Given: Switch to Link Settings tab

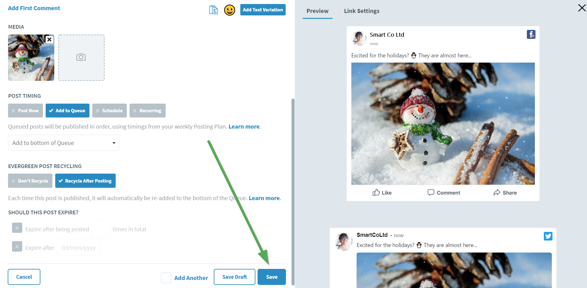Looking at the screenshot, I should (x=362, y=11).
